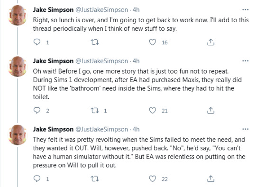Image resolution: width=256 pixels, height=187 pixels.
Task: Like the tweet with 22 likes
Action: [153, 179]
